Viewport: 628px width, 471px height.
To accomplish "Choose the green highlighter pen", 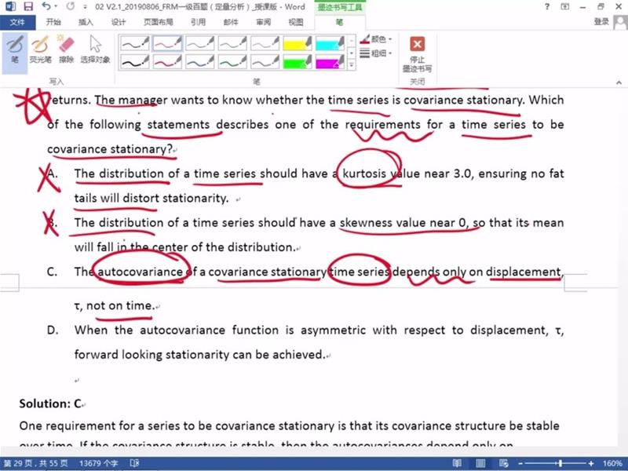I will tap(298, 62).
